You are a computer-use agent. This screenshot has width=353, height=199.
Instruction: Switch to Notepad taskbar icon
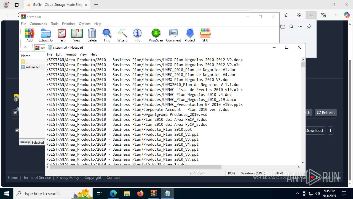coord(167,193)
